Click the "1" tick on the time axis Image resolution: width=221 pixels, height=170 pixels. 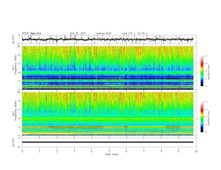[x=39, y=151]
